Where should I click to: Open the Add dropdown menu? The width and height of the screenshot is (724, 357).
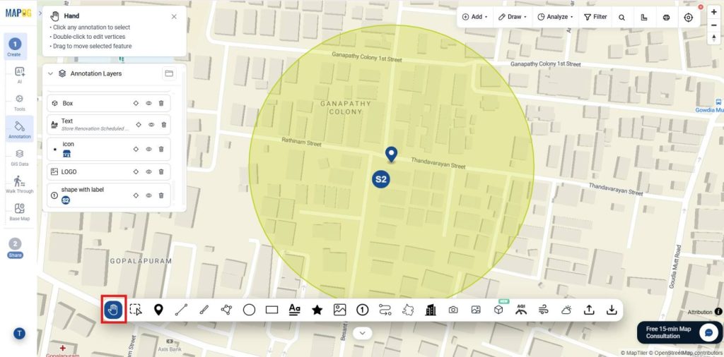click(x=474, y=17)
